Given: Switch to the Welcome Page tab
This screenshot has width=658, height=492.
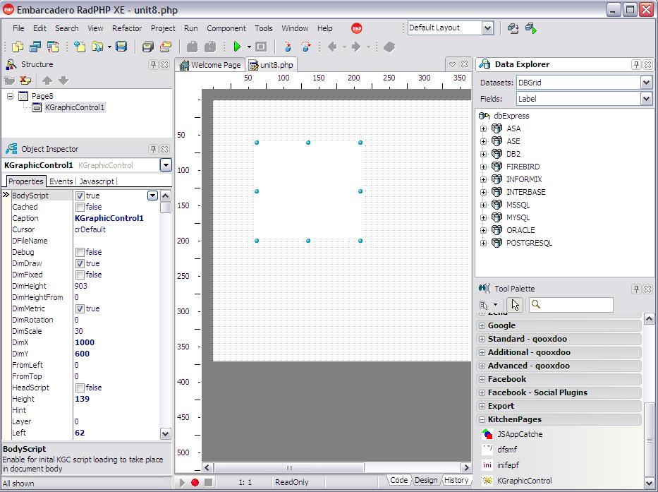Looking at the screenshot, I should pos(210,65).
